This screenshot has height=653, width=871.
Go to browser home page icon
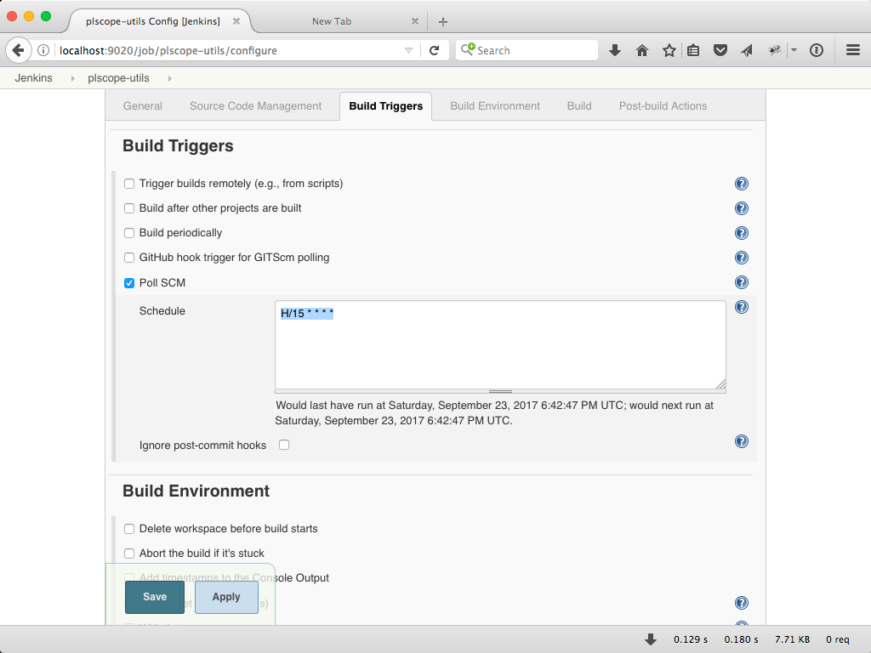point(642,50)
